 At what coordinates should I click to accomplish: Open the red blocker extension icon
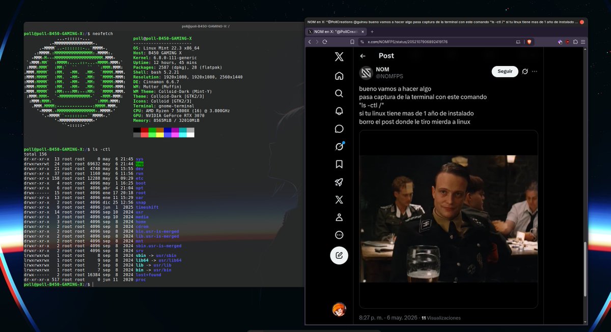point(568,42)
